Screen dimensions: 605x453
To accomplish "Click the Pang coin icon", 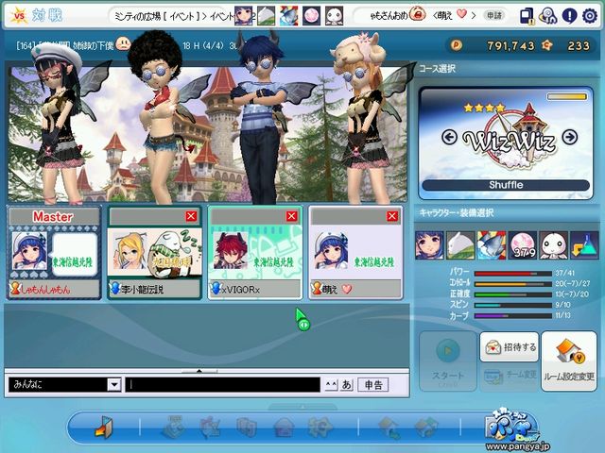I will click(456, 45).
